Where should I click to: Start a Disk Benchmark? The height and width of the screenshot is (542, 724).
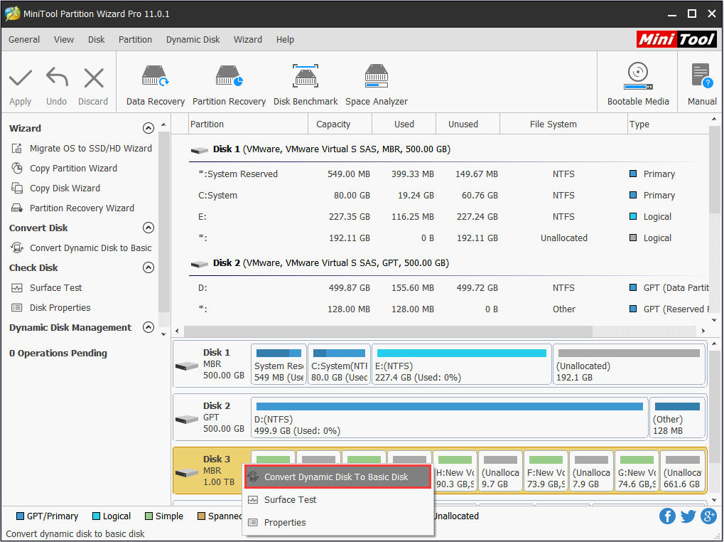click(x=306, y=82)
